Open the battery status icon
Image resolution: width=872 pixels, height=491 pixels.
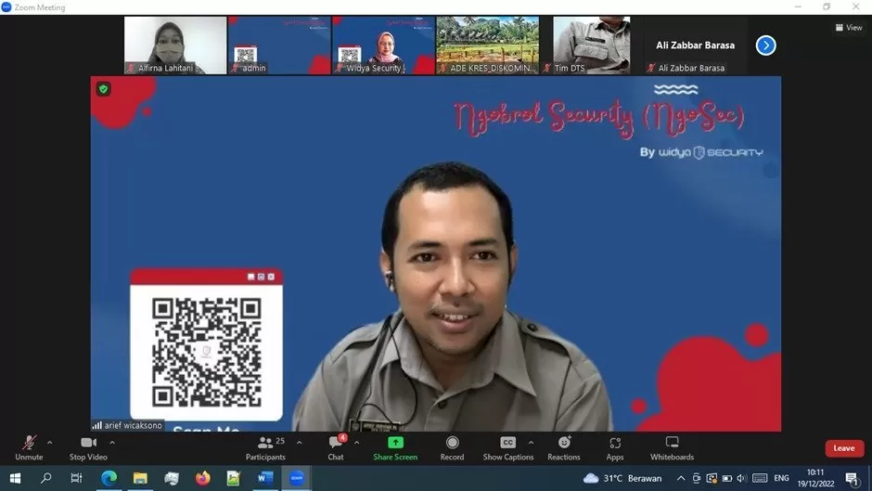pos(727,478)
